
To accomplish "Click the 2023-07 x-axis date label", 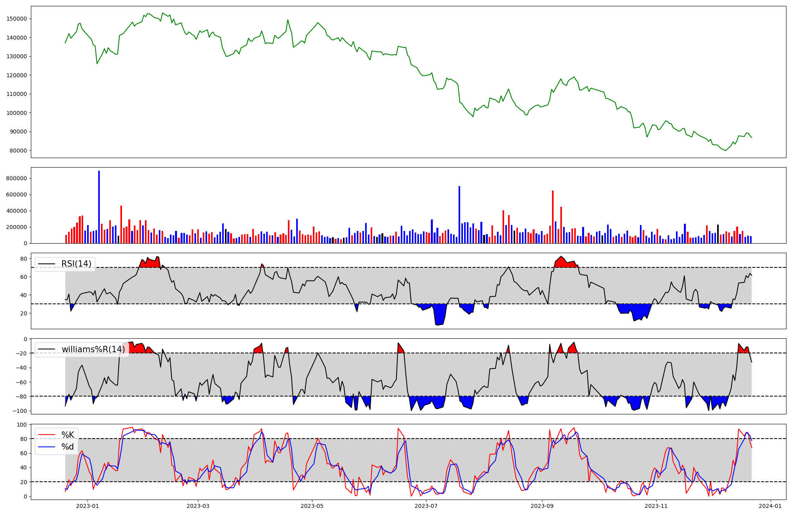I will [426, 506].
